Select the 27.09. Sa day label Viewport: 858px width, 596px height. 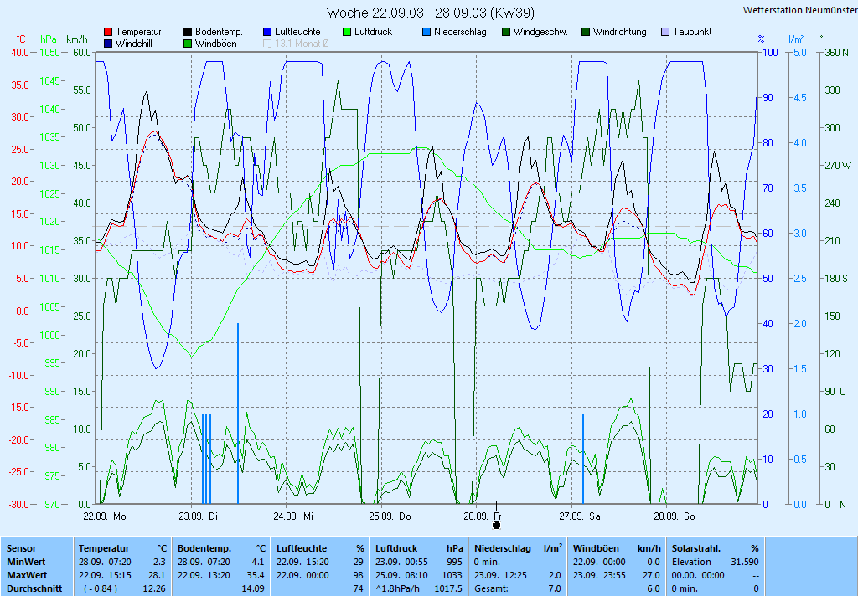580,516
